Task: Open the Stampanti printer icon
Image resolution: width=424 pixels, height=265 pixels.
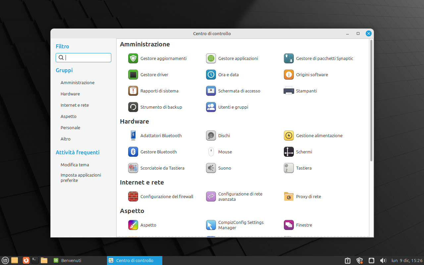Action: point(289,91)
